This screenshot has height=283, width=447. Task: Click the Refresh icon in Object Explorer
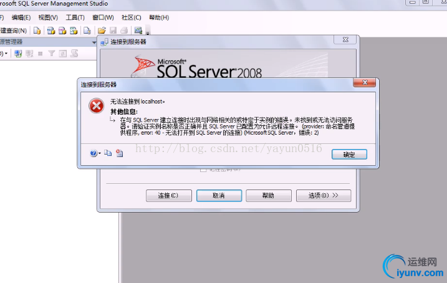click(63, 54)
